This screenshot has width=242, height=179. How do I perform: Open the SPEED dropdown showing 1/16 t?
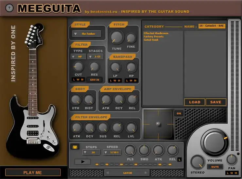click(112, 152)
